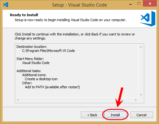Click the Setup - Visual Studio Code title bar
This screenshot has width=159, height=124.
pyautogui.click(x=79, y=5)
